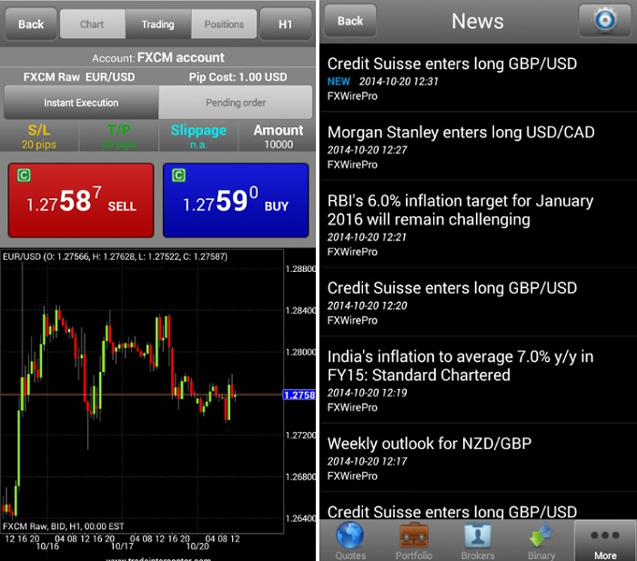Switch to the Positions tab
This screenshot has height=561, width=637.
tap(224, 25)
